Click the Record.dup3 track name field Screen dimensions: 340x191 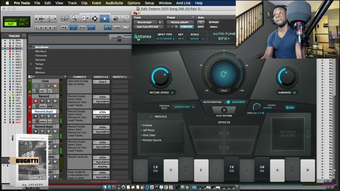coord(44,111)
